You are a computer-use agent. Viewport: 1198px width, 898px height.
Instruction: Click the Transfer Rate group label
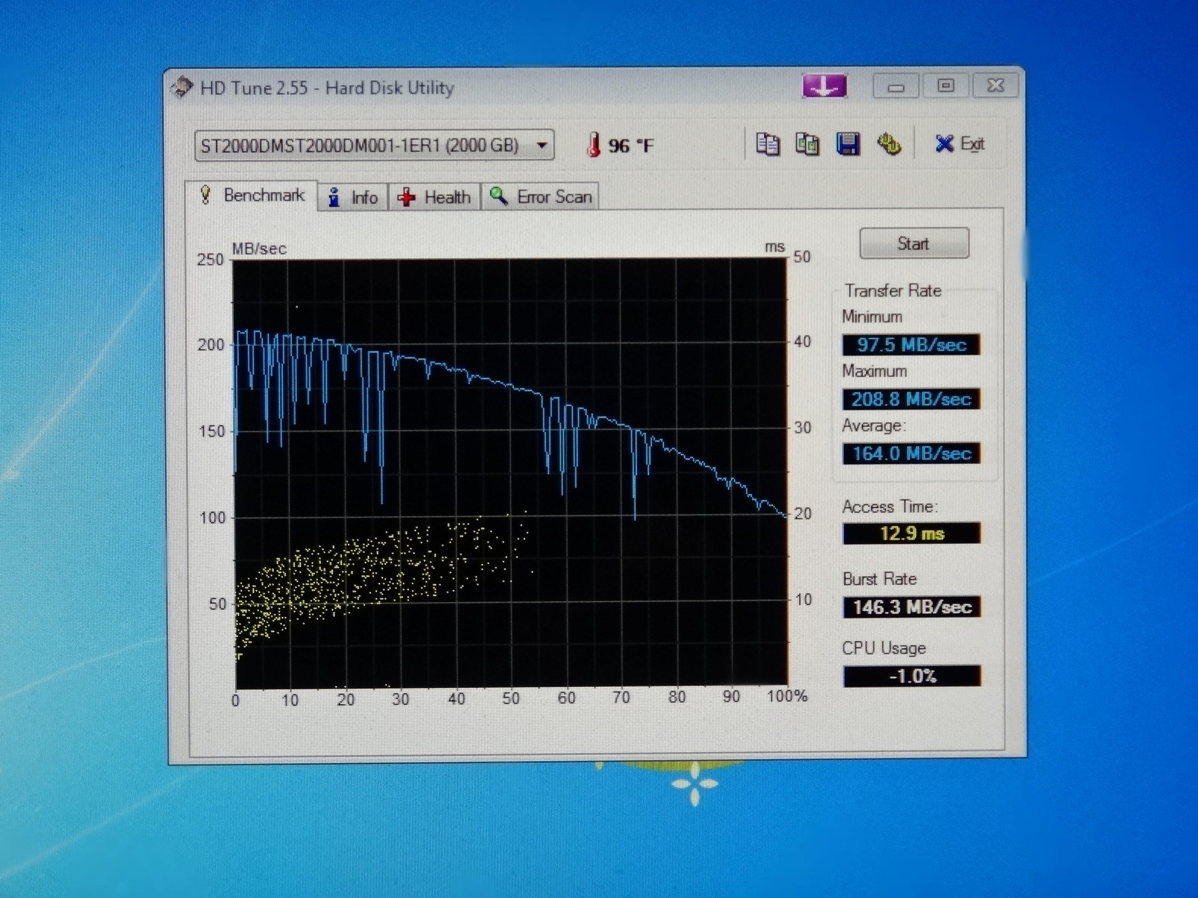[x=893, y=291]
